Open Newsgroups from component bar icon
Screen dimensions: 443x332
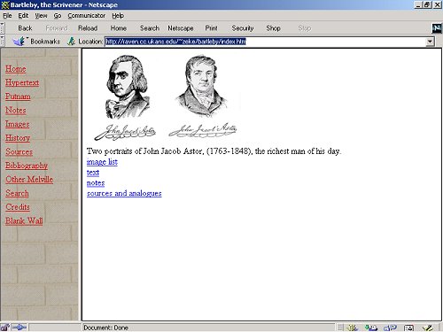[390, 328]
